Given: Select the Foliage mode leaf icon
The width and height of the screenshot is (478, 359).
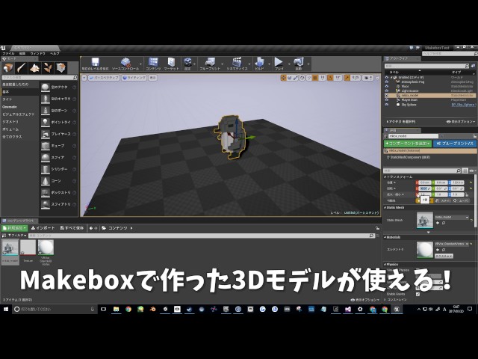Looking at the screenshot, I should (48, 68).
